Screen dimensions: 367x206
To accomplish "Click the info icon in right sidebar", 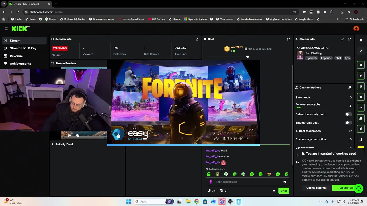I will (361, 40).
